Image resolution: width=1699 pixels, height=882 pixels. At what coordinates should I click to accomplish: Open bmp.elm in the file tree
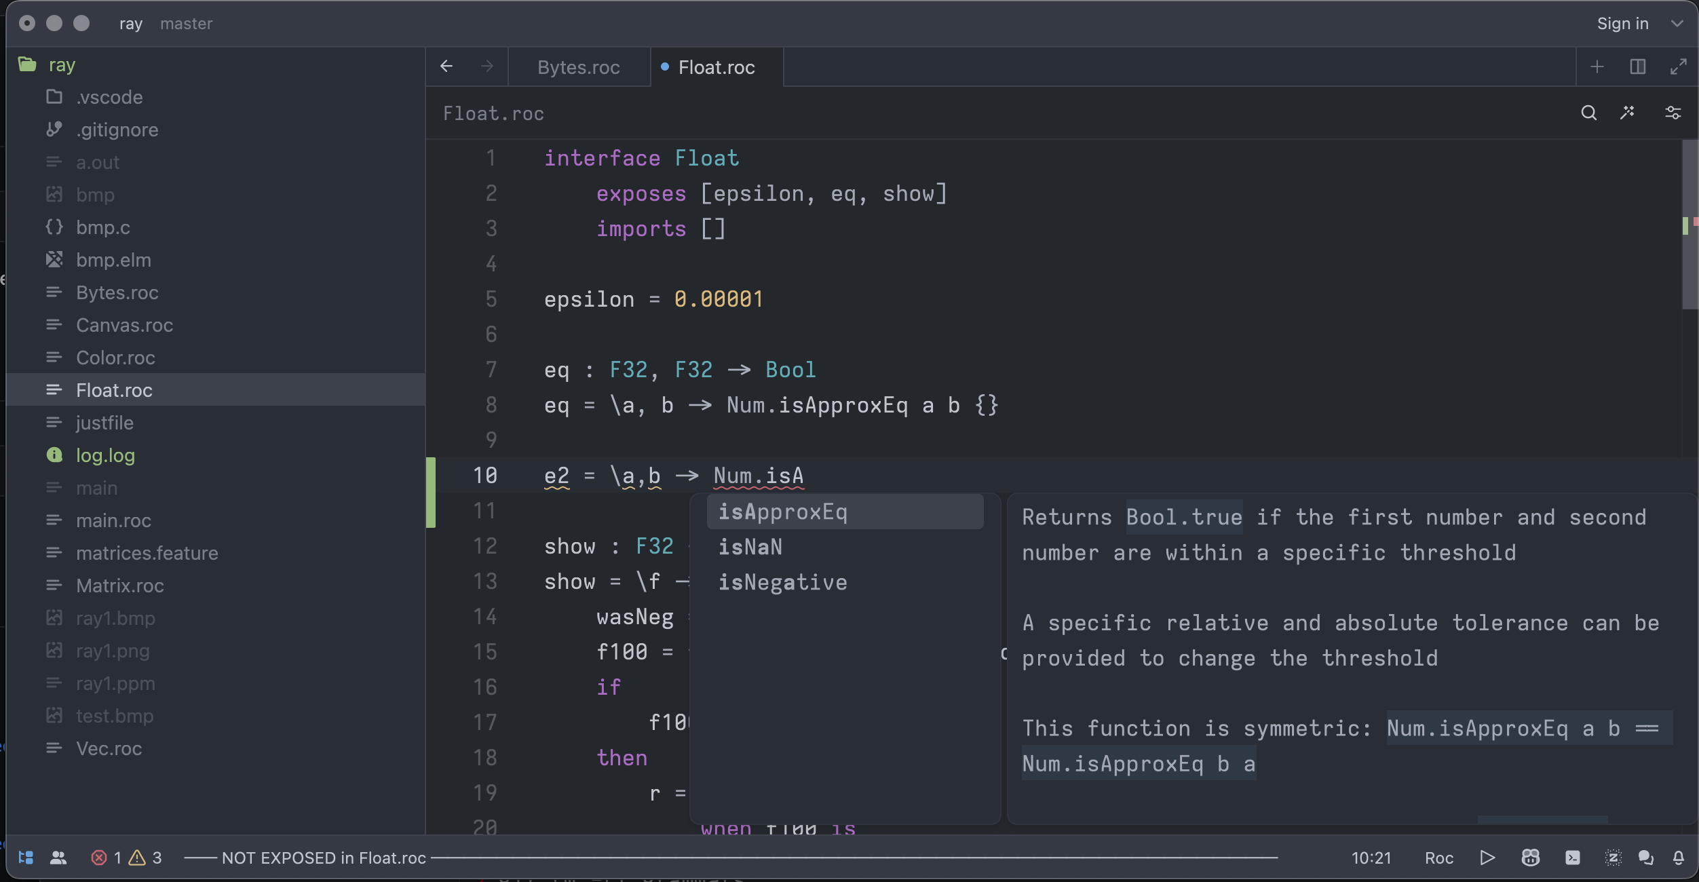(216, 260)
